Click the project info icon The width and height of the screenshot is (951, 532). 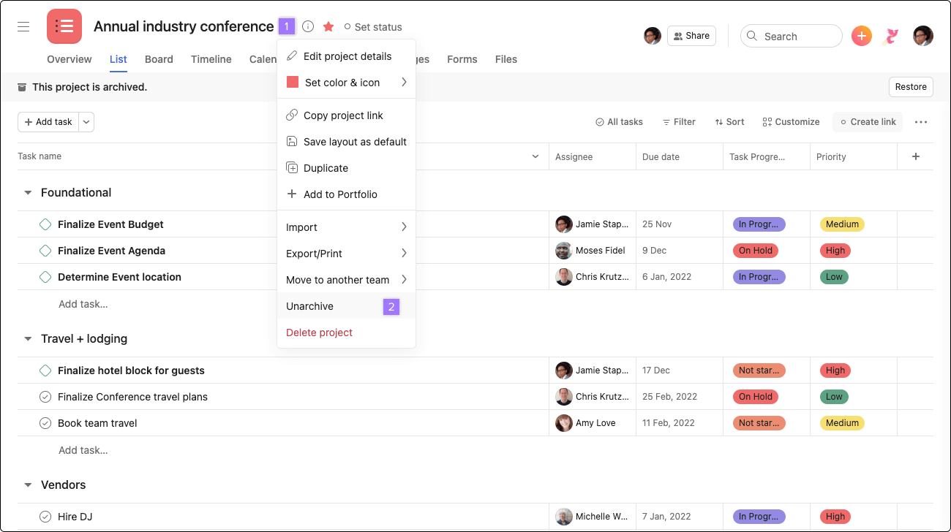[x=308, y=27]
